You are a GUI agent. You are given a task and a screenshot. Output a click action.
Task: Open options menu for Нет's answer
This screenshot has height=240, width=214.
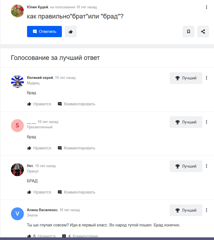point(206,166)
